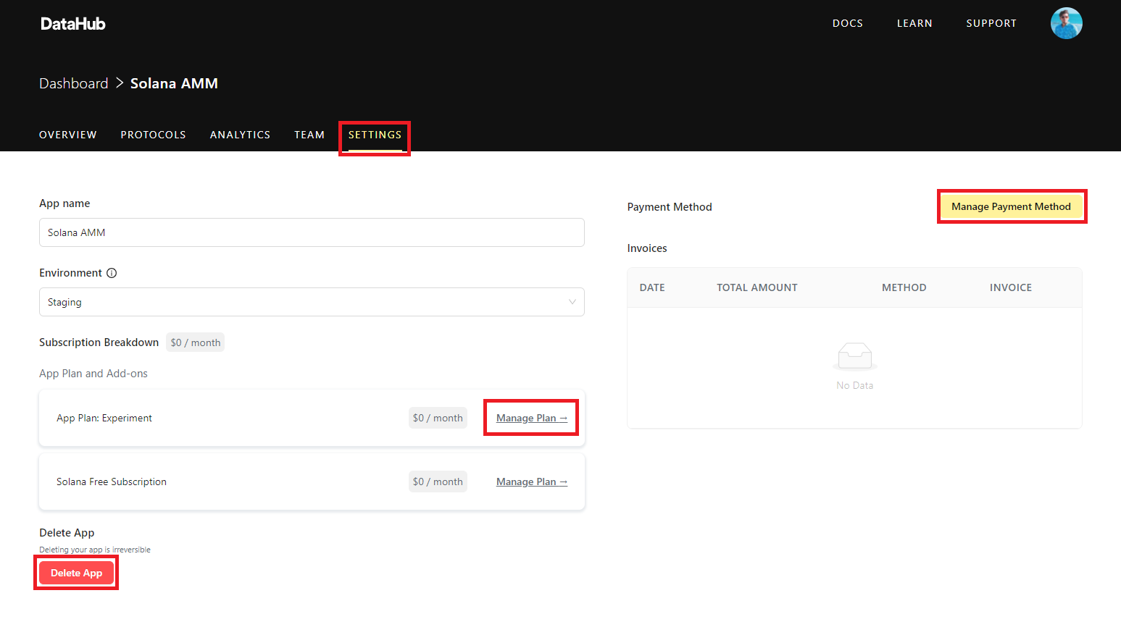Click the DataHub logo
The height and width of the screenshot is (635, 1121).
(73, 24)
